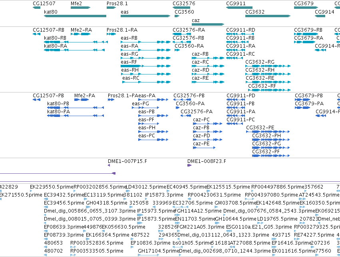Click the 'EK229550.5prime' EST label

52,187
